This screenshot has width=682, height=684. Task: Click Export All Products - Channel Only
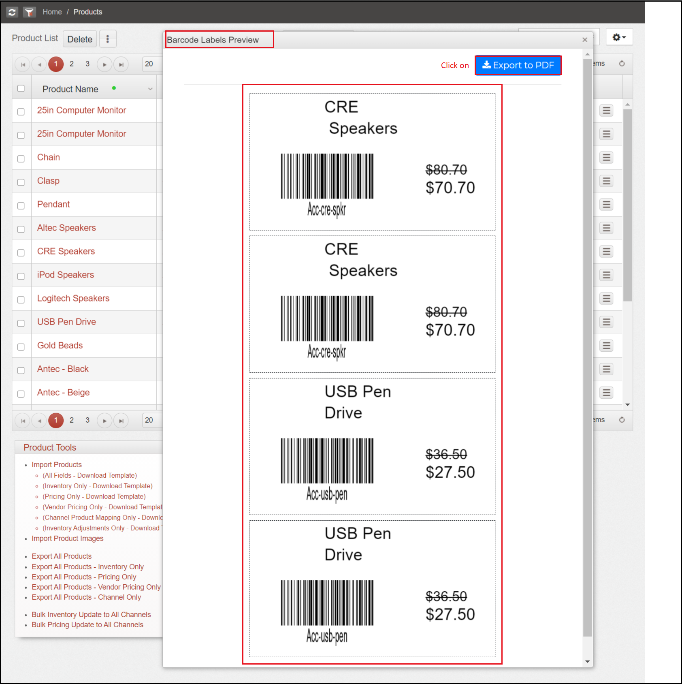pyautogui.click(x=86, y=597)
